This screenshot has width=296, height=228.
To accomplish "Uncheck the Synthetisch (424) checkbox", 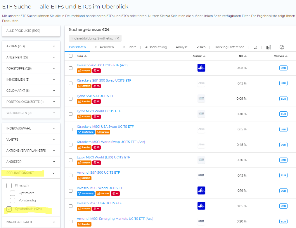I will 9,209.
